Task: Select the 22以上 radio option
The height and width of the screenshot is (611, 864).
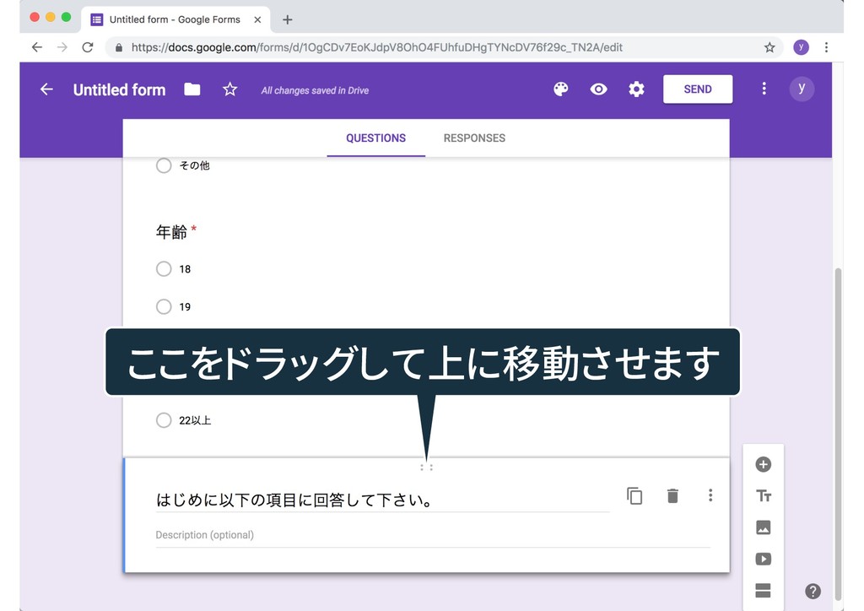Action: click(164, 420)
